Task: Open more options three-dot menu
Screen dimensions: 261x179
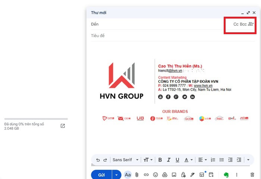Action: 236,175
